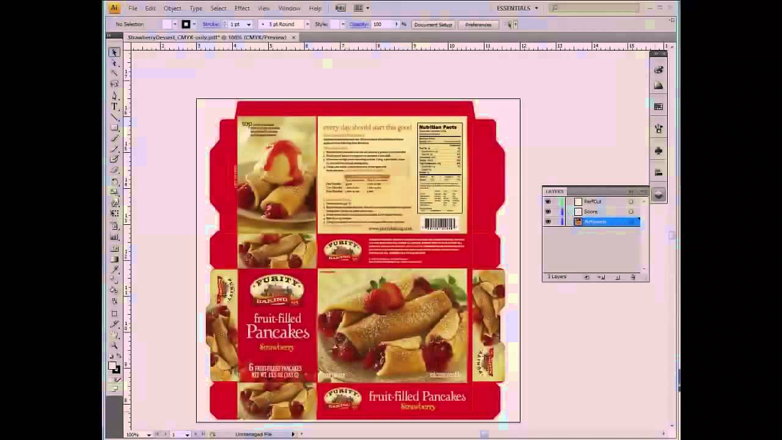This screenshot has height=440, width=782.
Task: Select the Pencil tool
Action: (114, 149)
